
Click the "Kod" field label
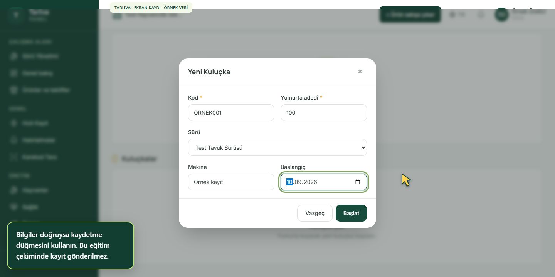coord(193,98)
